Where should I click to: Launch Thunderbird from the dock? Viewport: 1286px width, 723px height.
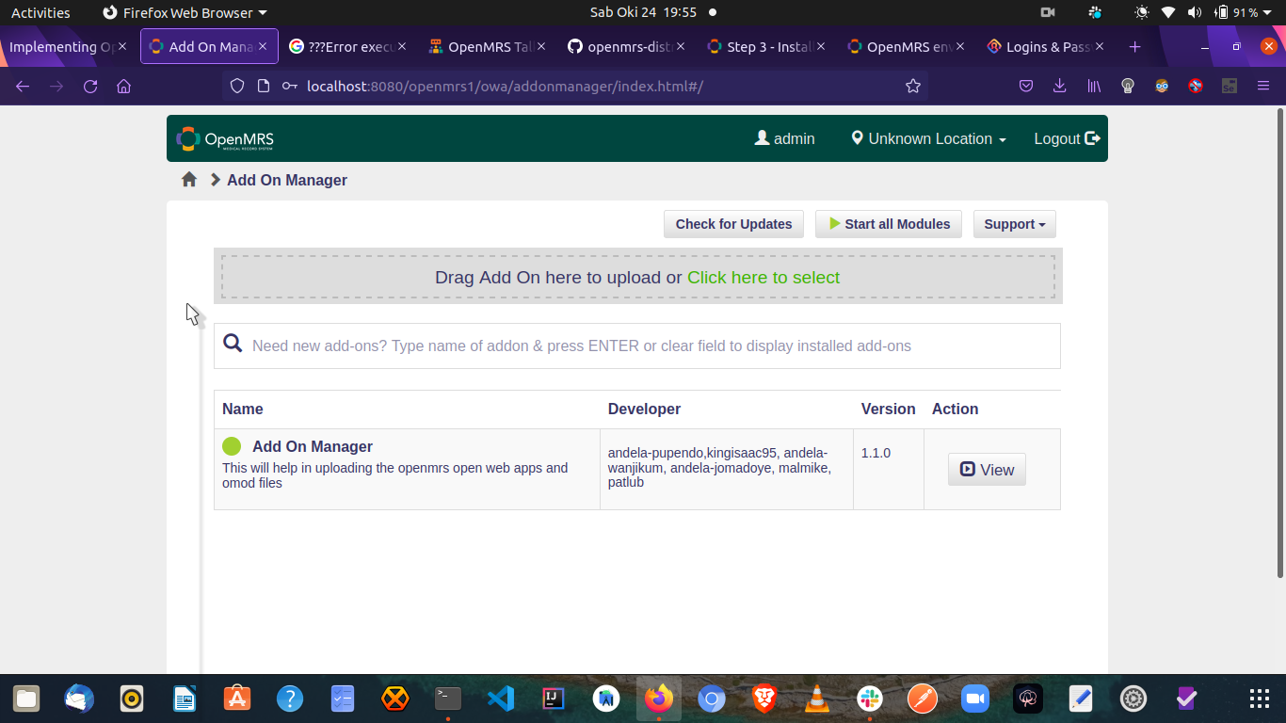79,699
